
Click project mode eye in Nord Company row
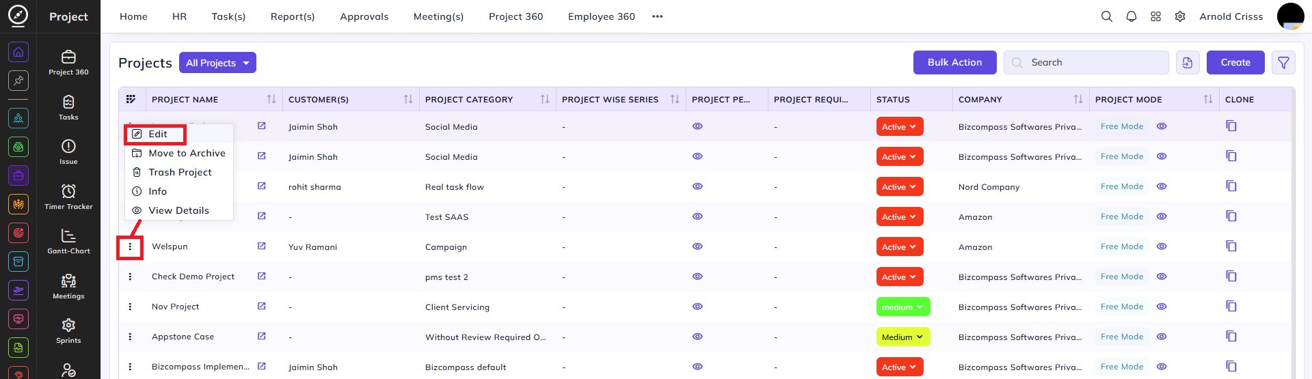pos(1162,186)
